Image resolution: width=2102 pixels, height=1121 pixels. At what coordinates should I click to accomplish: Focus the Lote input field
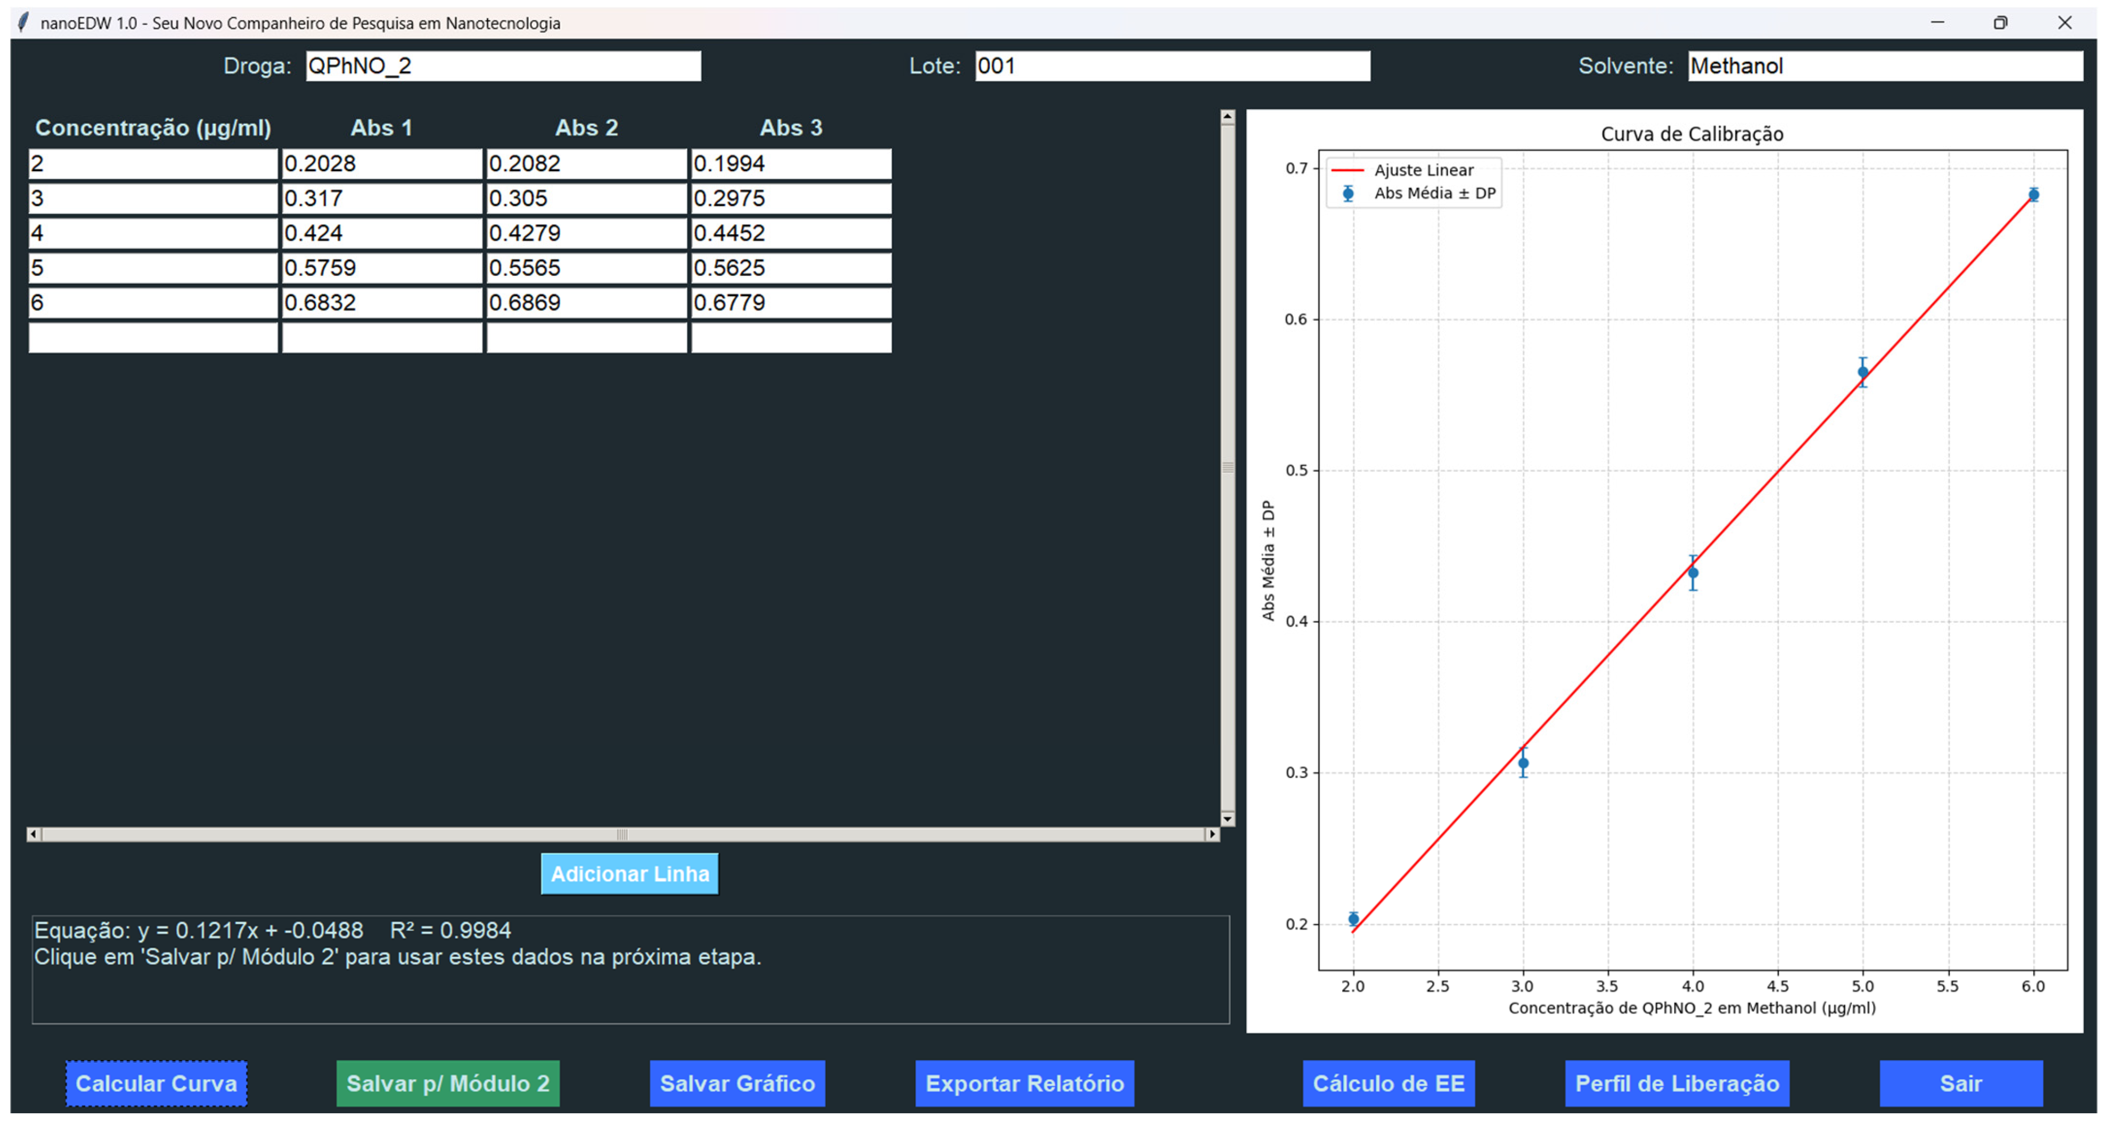coord(1172,66)
